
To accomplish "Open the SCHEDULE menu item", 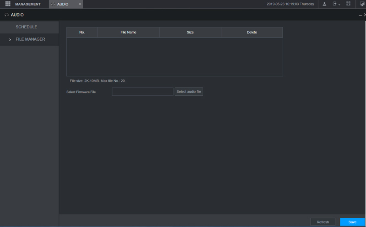I will (26, 27).
